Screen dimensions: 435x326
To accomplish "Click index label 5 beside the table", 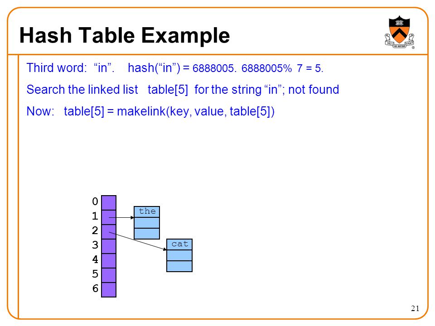I will 95,274.
